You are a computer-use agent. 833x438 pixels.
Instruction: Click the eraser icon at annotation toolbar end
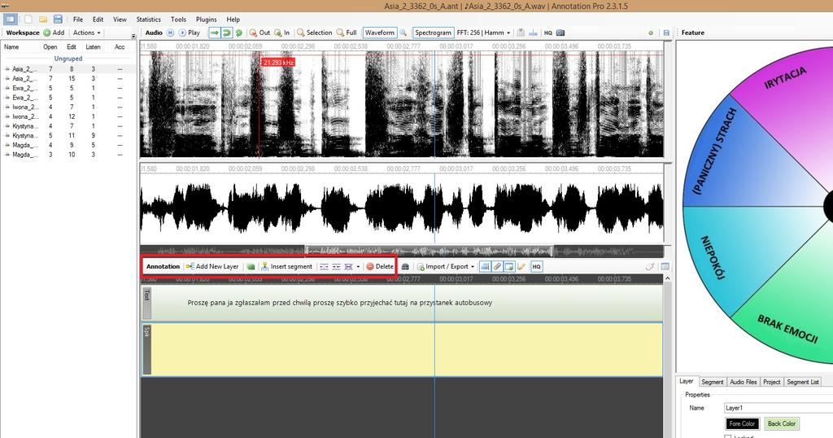[x=649, y=266]
